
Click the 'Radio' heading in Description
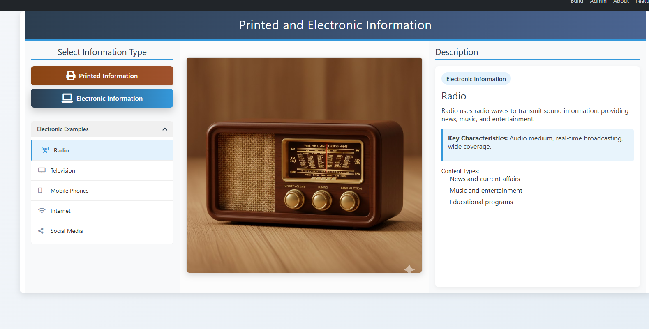[x=454, y=96]
